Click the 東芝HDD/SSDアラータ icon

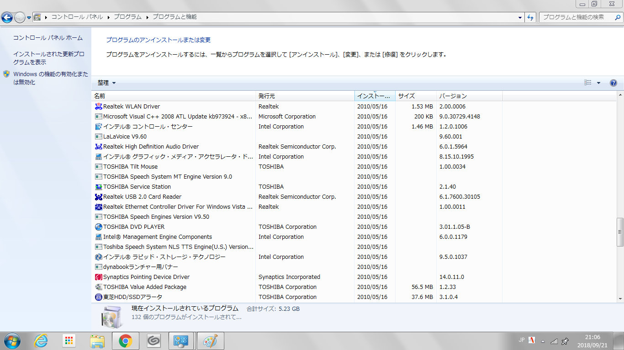[x=98, y=297]
